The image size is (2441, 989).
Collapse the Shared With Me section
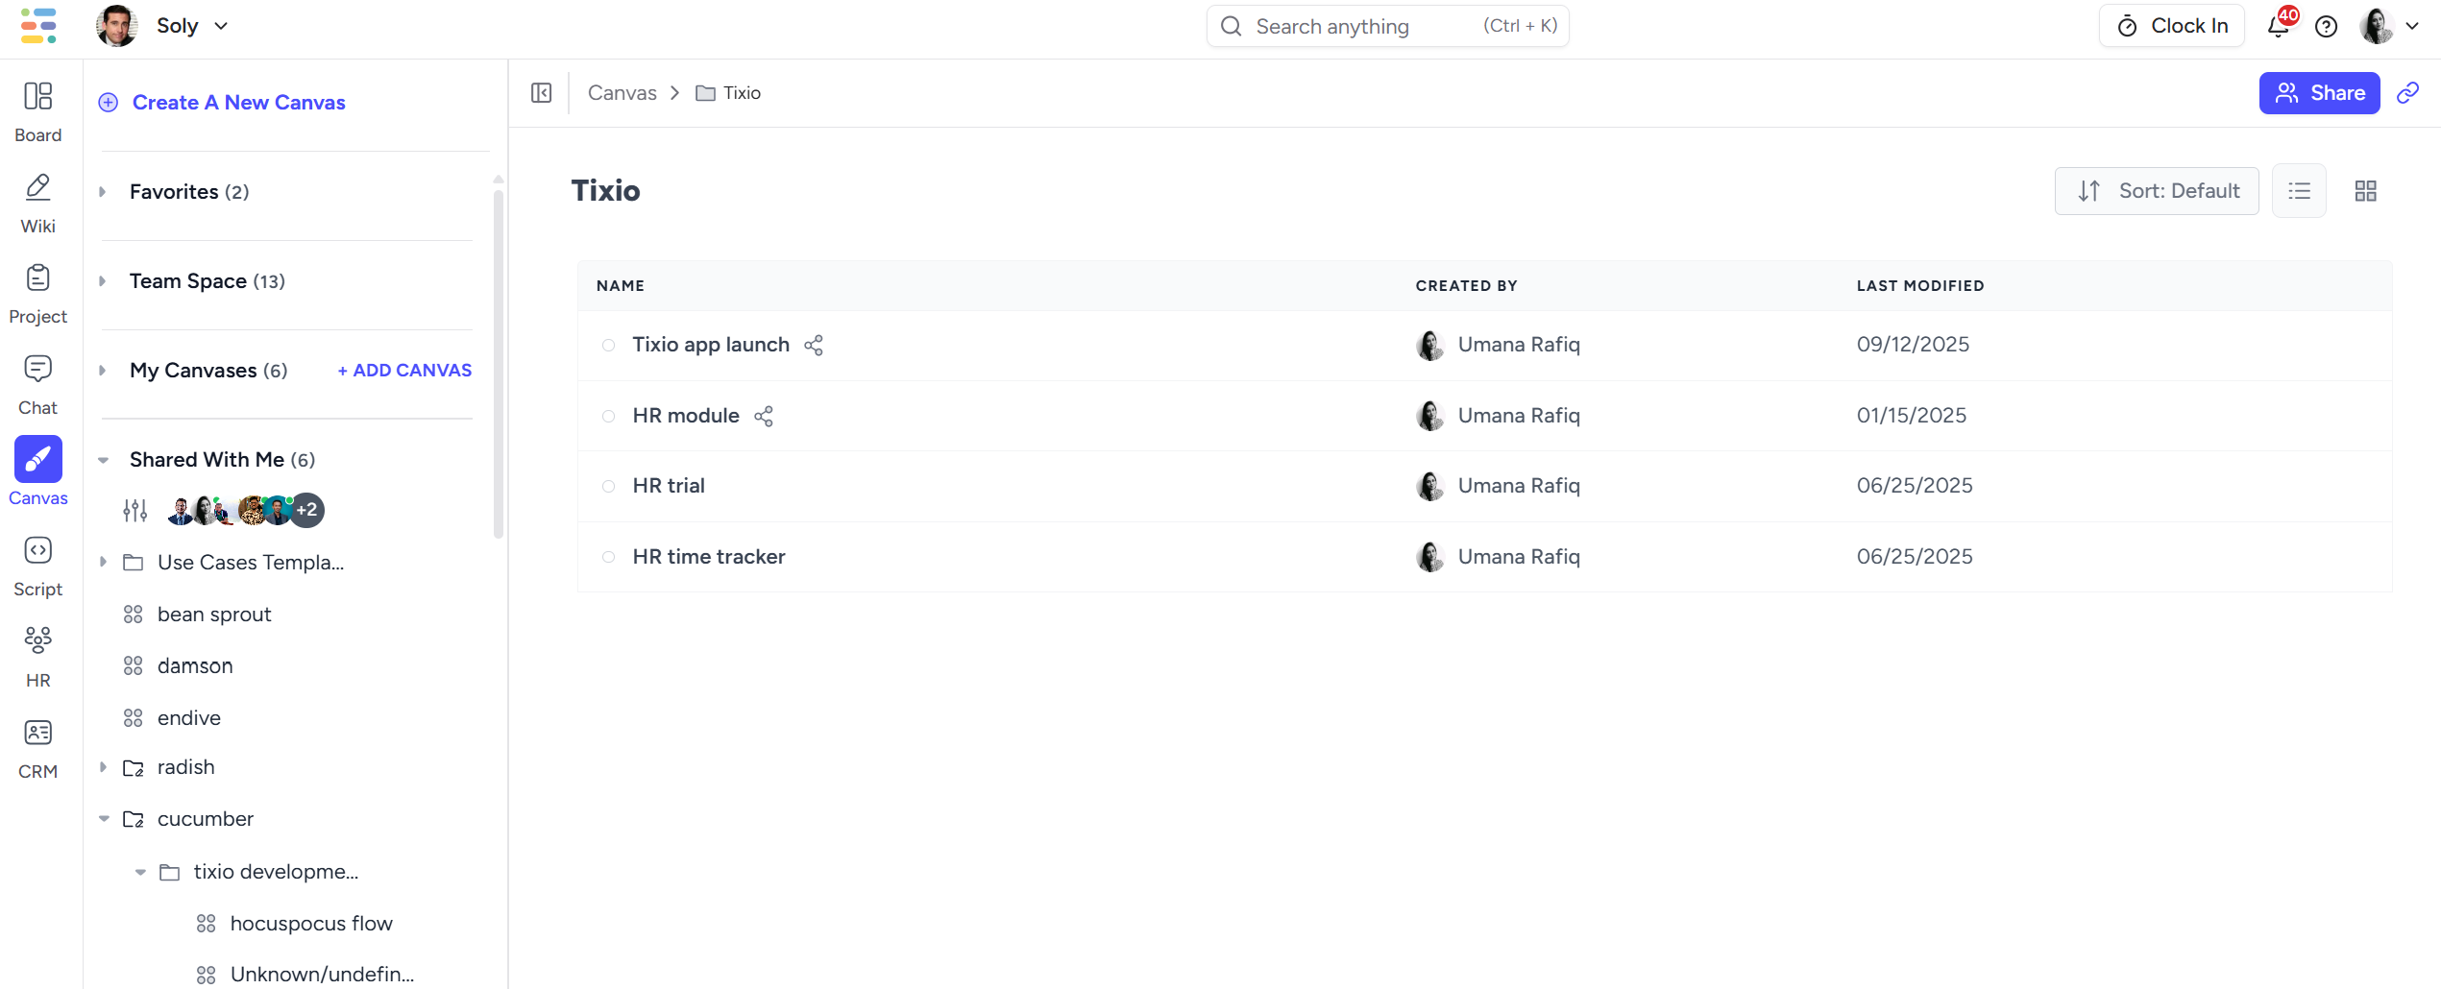pyautogui.click(x=103, y=460)
